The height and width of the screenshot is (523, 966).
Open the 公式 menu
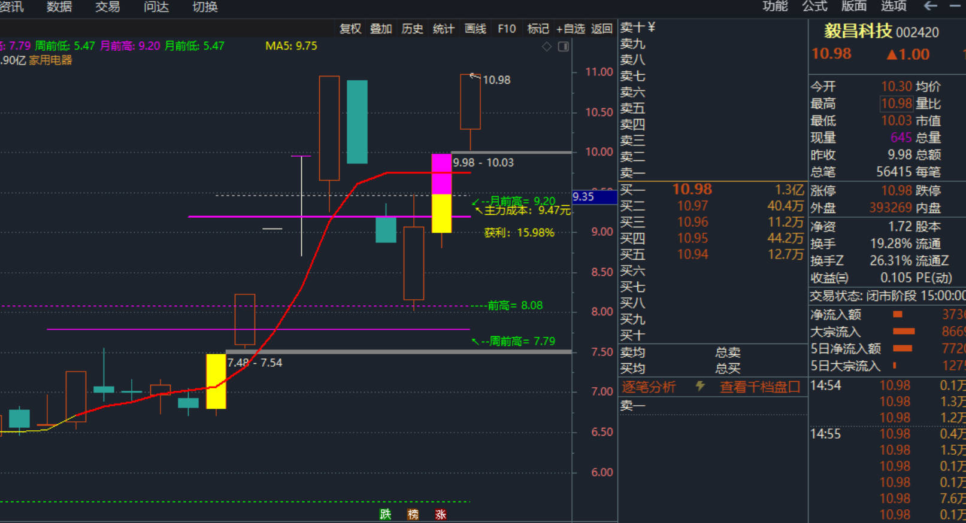click(x=814, y=6)
